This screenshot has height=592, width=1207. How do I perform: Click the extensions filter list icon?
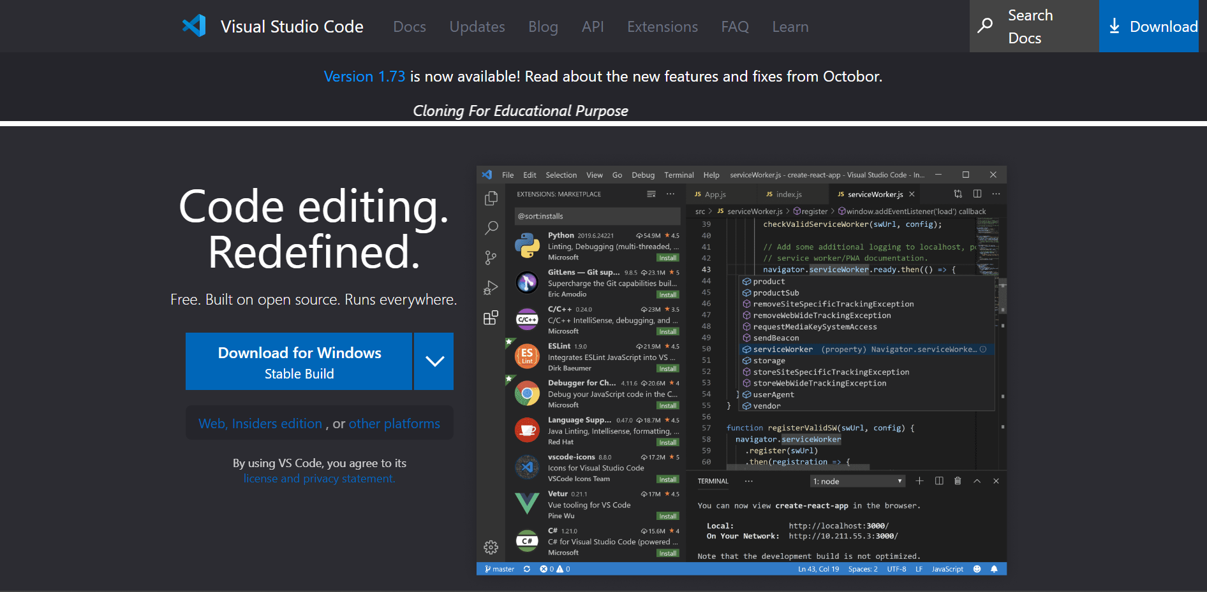pos(651,194)
